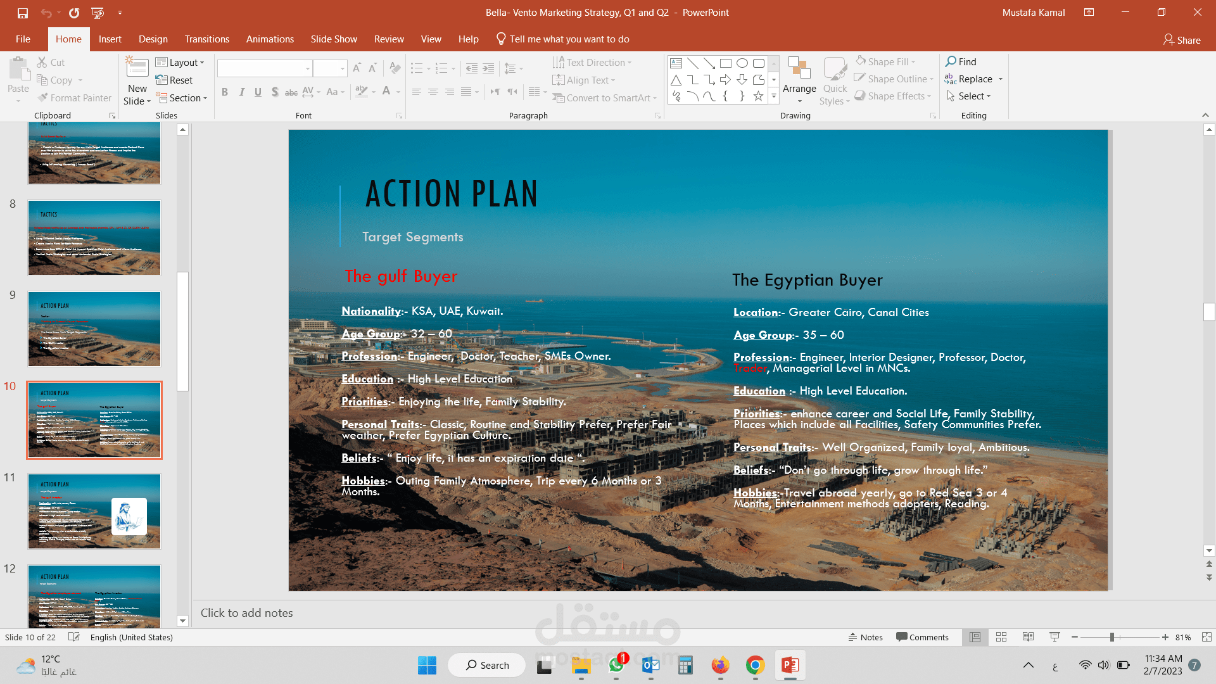Decrease font size with the smaller A icon
This screenshot has width=1216, height=684.
tap(373, 68)
